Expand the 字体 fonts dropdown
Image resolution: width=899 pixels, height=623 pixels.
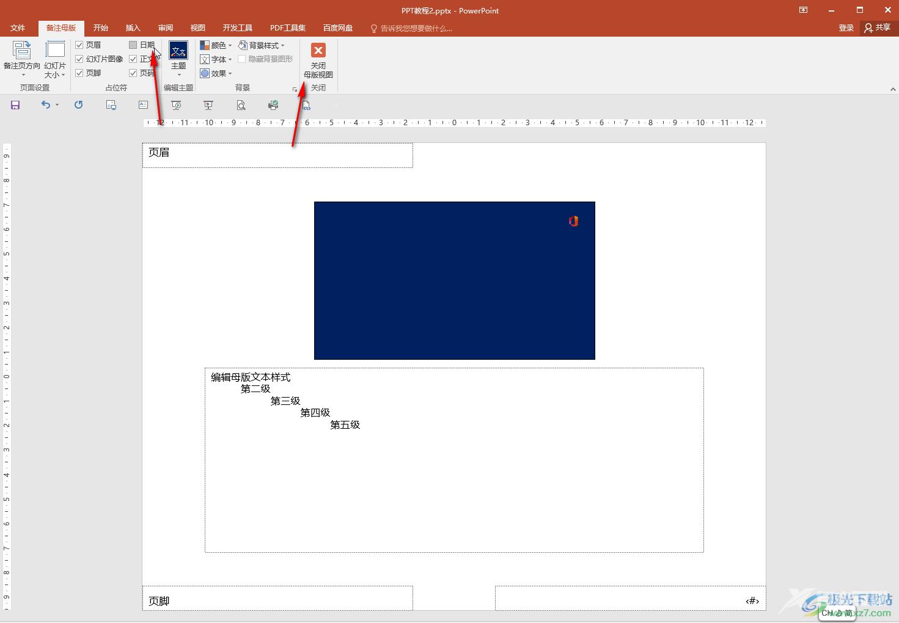coord(216,59)
